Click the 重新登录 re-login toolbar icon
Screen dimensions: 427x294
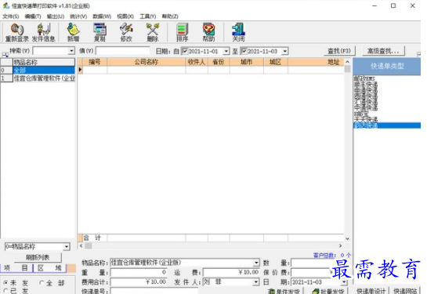coord(17,32)
